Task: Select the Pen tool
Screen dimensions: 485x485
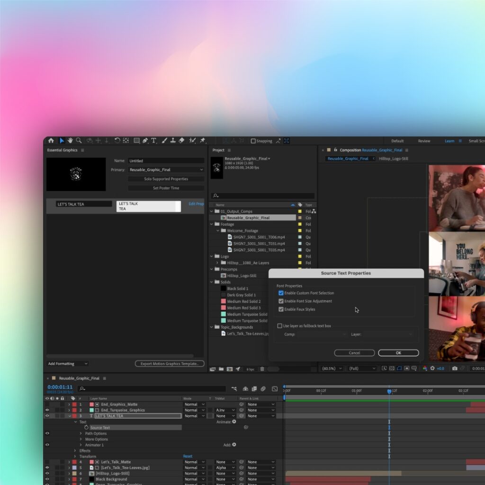Action: click(x=145, y=141)
